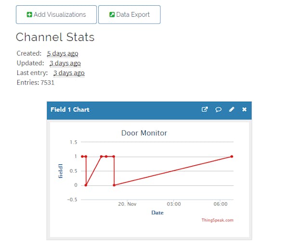Screen dimensions: 284x245
Task: Click the green plus icon on Add Visualizations
Action: coord(29,14)
